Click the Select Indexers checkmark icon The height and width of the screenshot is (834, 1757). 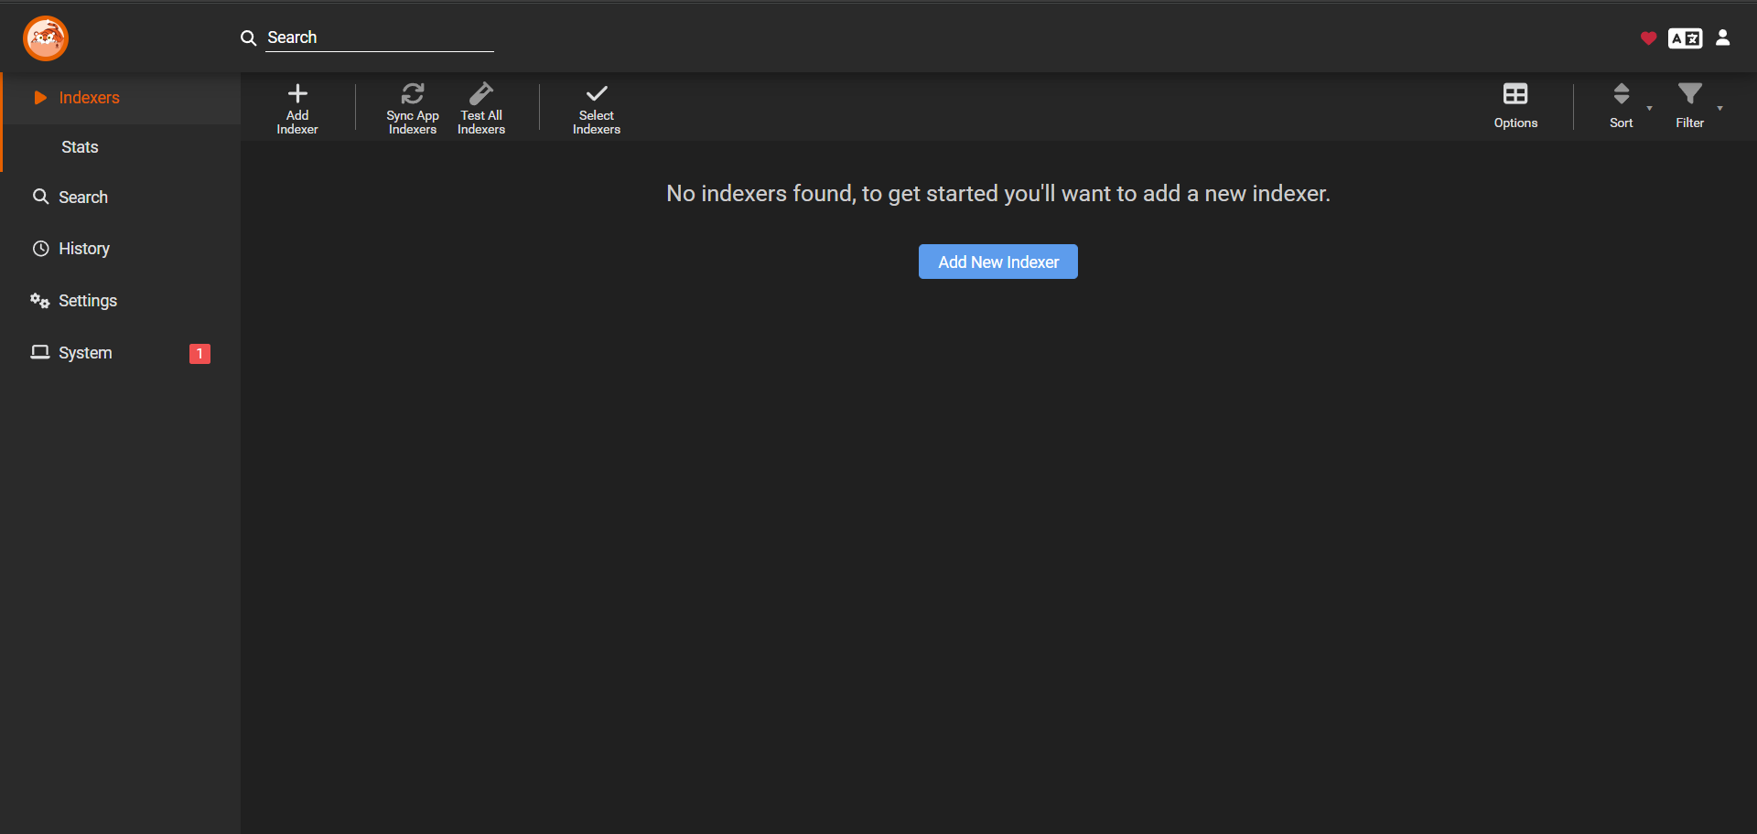(597, 94)
